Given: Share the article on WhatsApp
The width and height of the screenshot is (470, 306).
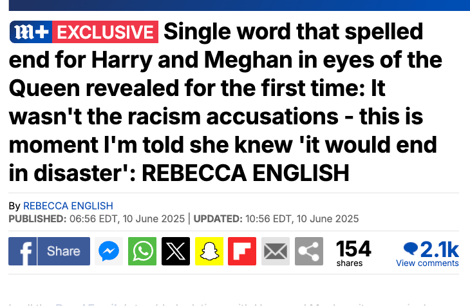Looking at the screenshot, I should tap(142, 251).
